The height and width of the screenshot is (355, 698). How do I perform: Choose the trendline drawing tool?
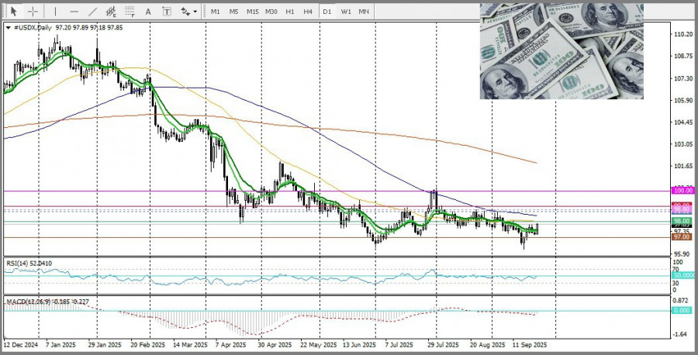click(x=93, y=12)
